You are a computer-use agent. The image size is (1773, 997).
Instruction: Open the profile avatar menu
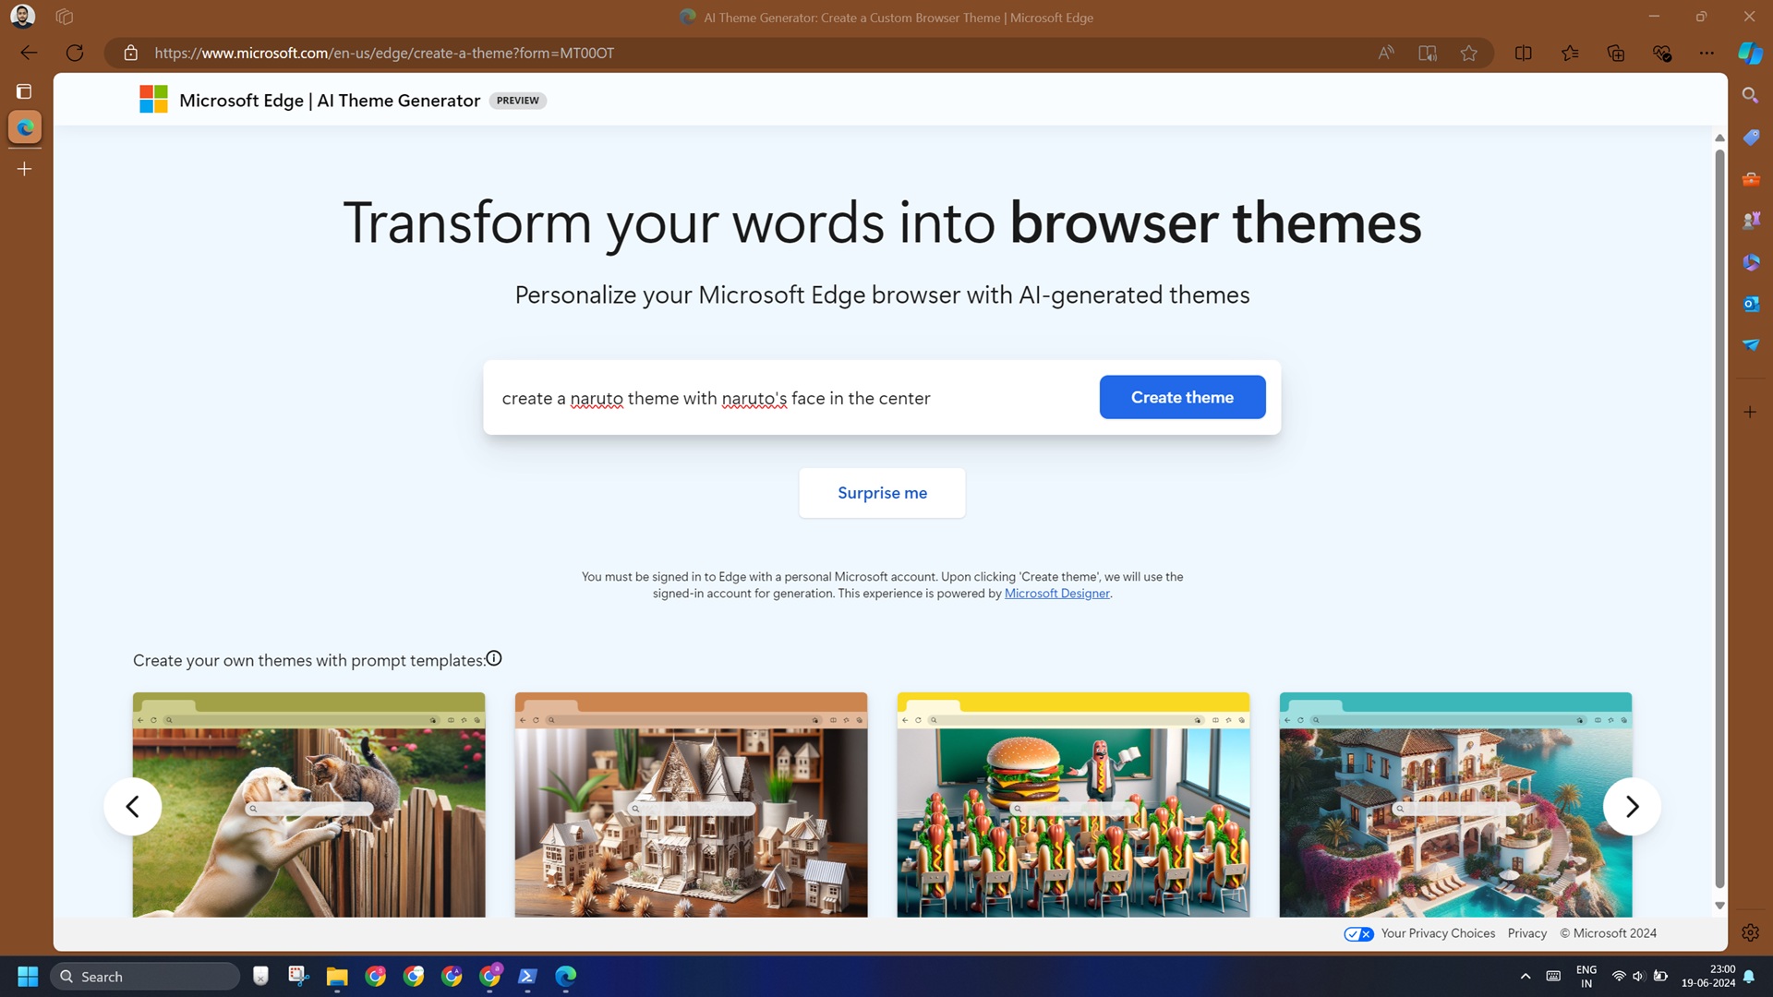22,17
